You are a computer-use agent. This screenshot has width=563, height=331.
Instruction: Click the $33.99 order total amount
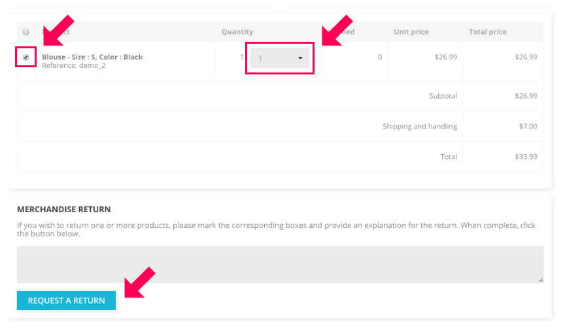[526, 157]
